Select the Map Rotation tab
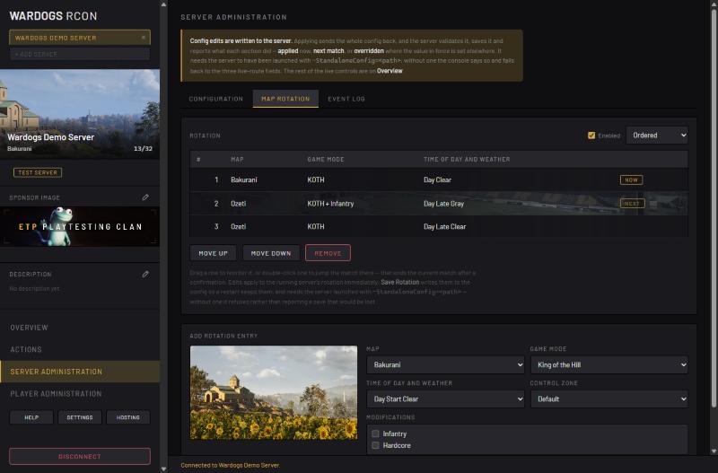This screenshot has height=473, width=718. [285, 99]
